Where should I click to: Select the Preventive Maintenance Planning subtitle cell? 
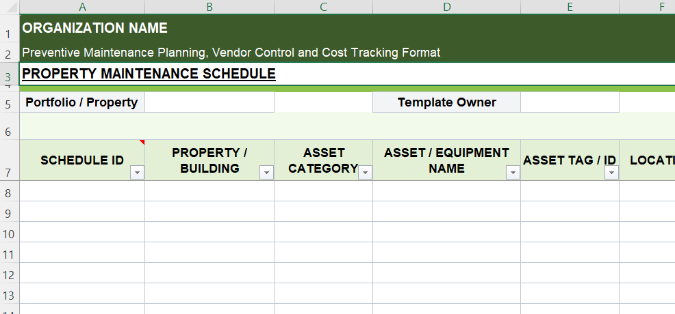(231, 53)
